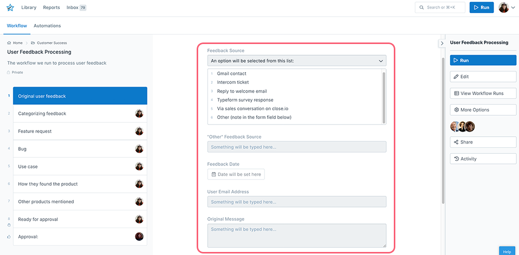Click the Date will be set here button
Image resolution: width=519 pixels, height=255 pixels.
click(x=236, y=175)
